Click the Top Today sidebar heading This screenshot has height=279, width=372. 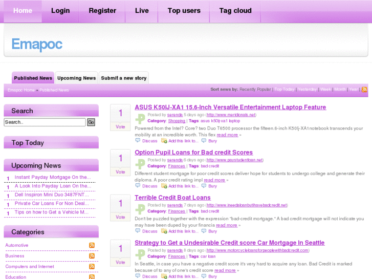(x=28, y=143)
